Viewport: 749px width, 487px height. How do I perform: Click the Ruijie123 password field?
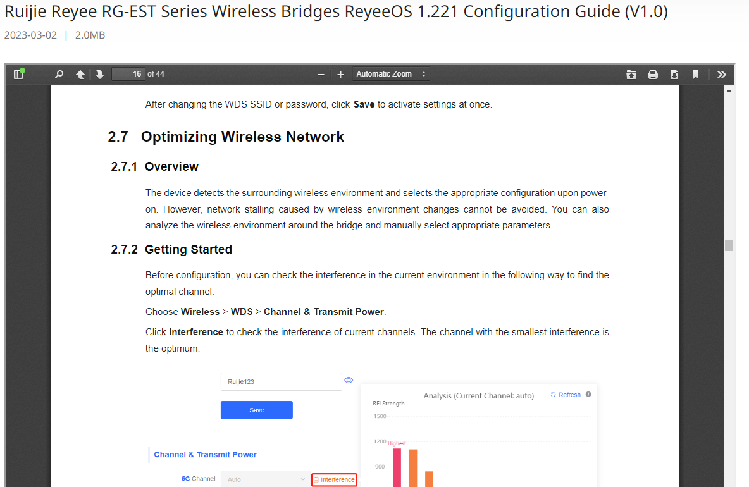tap(282, 381)
